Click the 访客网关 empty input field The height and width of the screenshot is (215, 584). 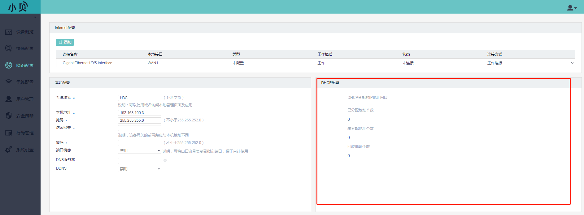pos(140,128)
